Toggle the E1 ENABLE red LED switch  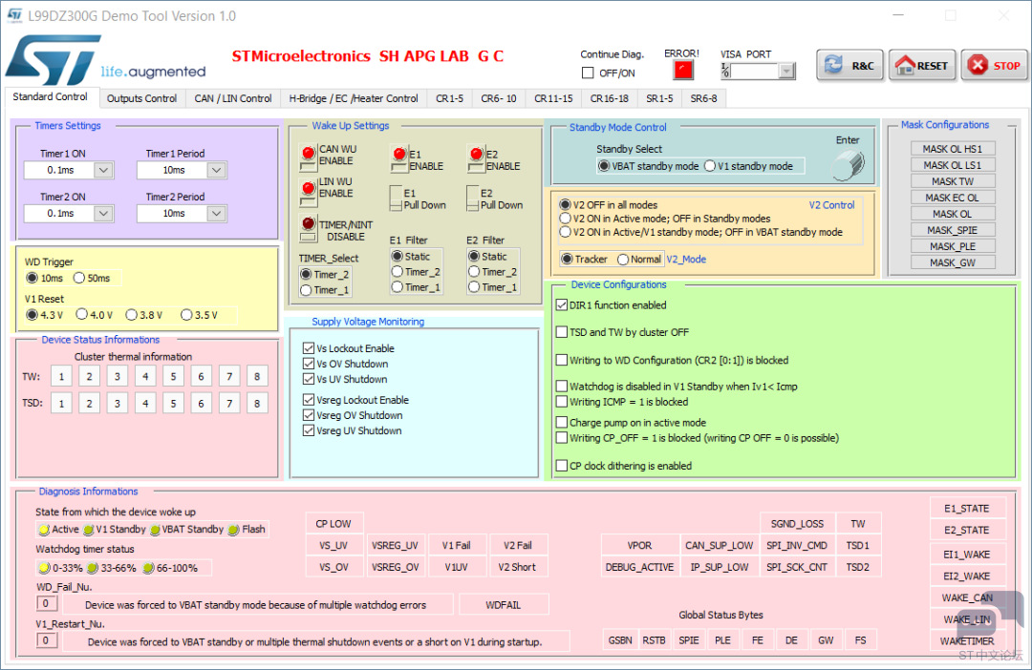click(398, 158)
